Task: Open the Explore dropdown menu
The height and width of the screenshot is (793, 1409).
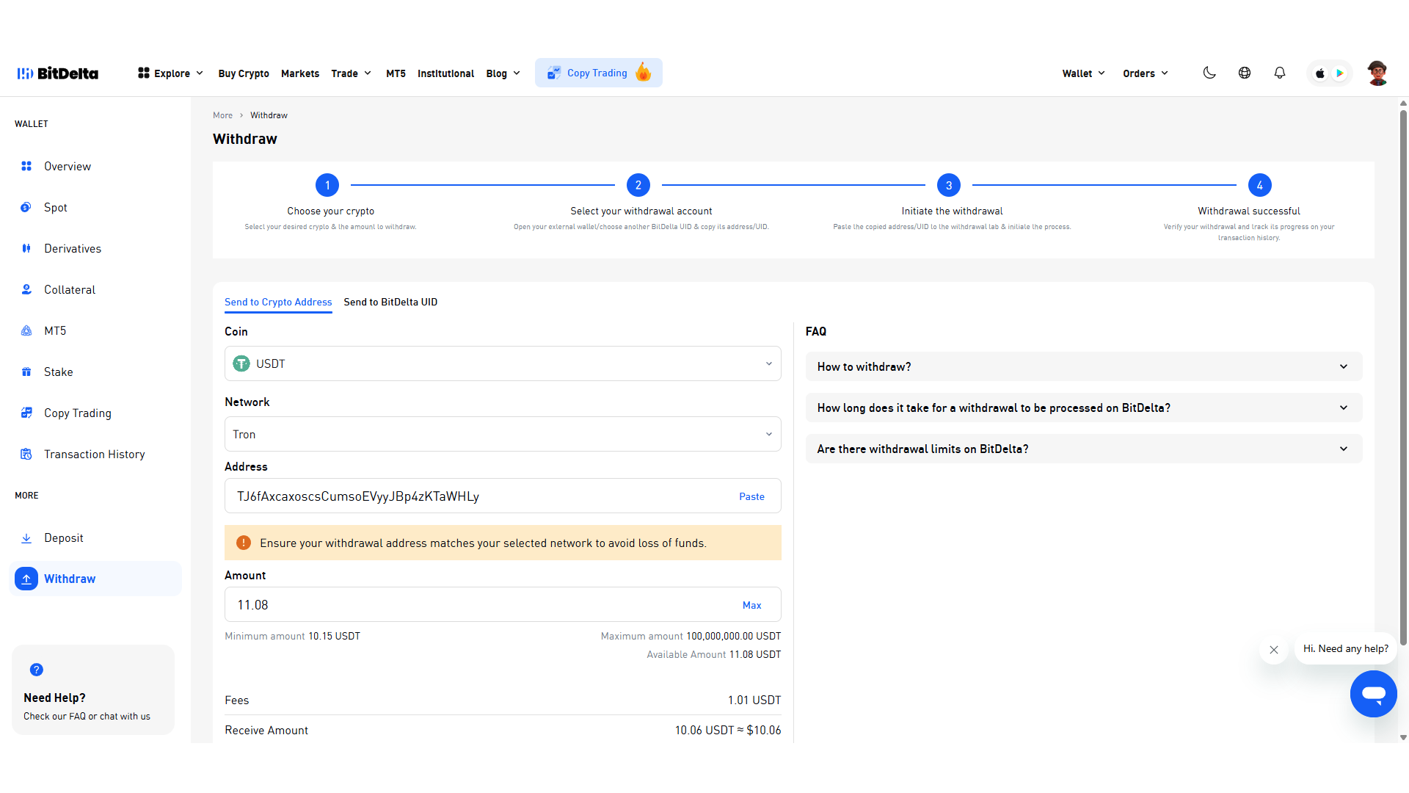Action: [x=171, y=73]
